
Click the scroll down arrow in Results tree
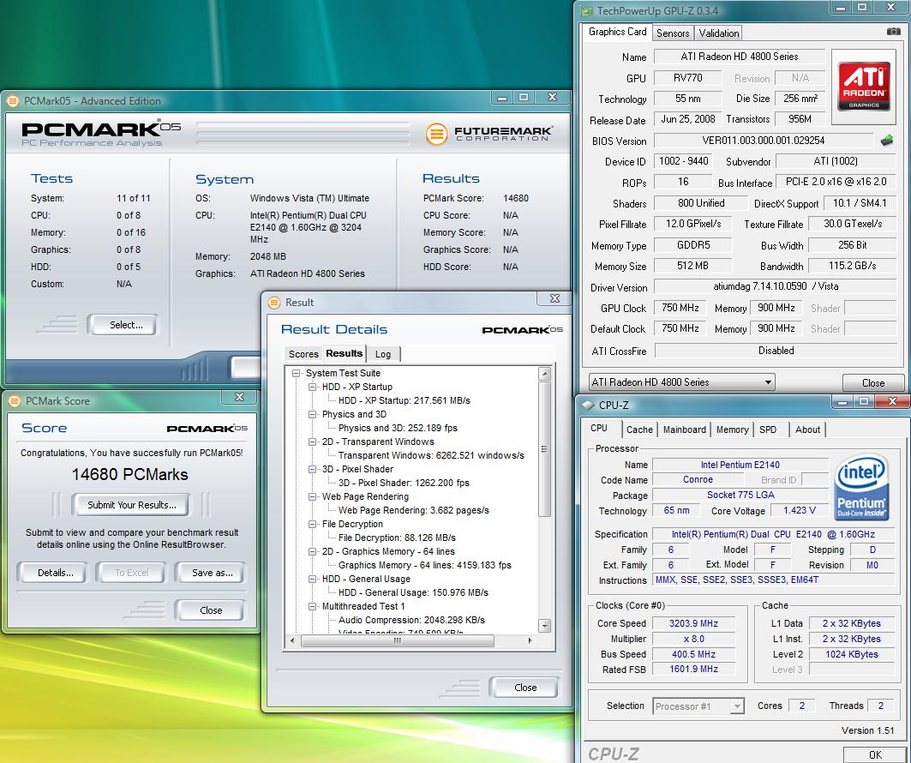tap(544, 626)
